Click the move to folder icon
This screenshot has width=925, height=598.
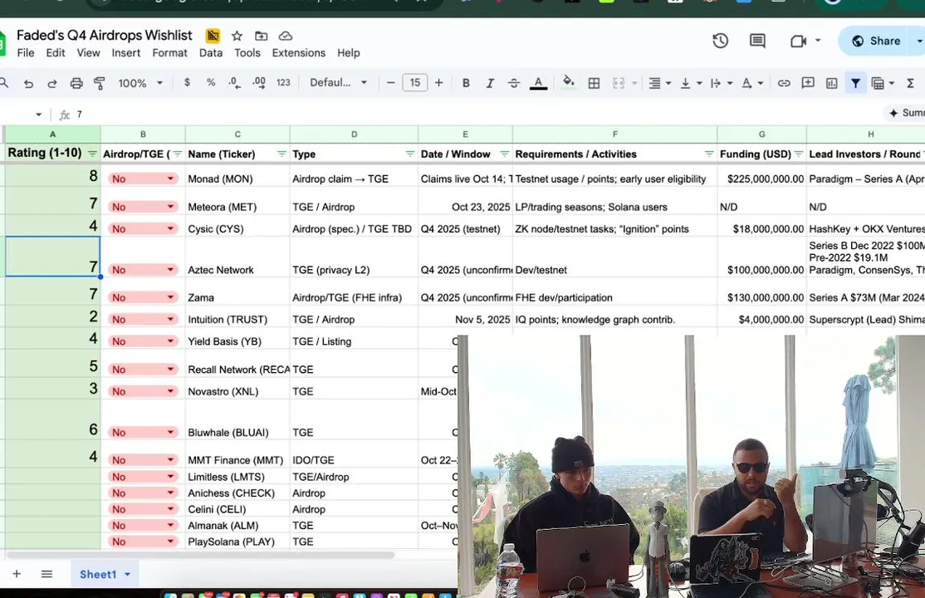261,36
